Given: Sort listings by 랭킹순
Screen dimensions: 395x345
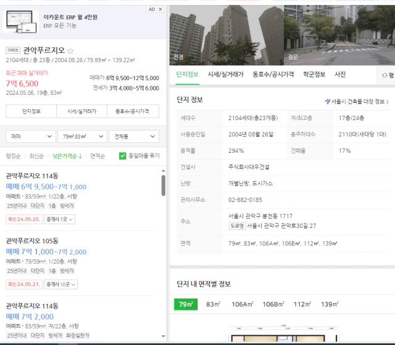Looking at the screenshot, I should [14, 156].
